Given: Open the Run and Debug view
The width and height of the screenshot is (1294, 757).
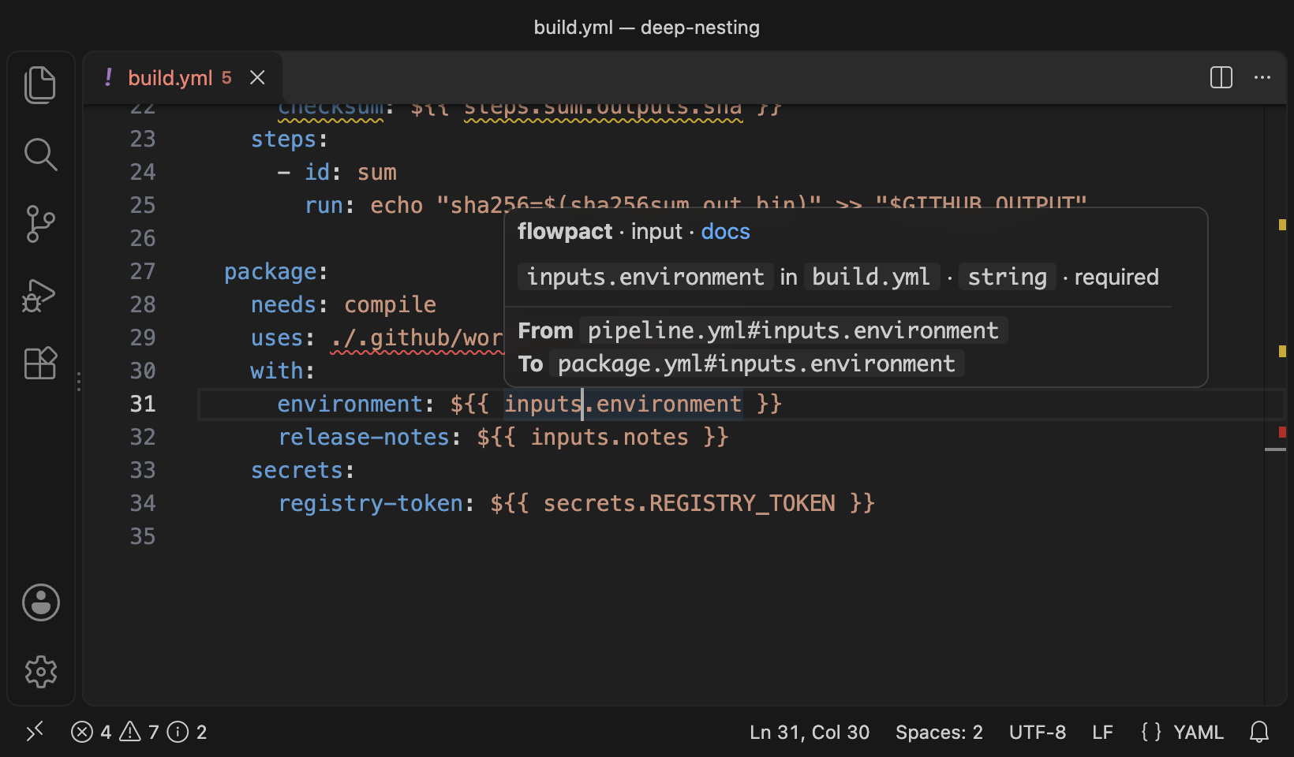Looking at the screenshot, I should pos(40,295).
